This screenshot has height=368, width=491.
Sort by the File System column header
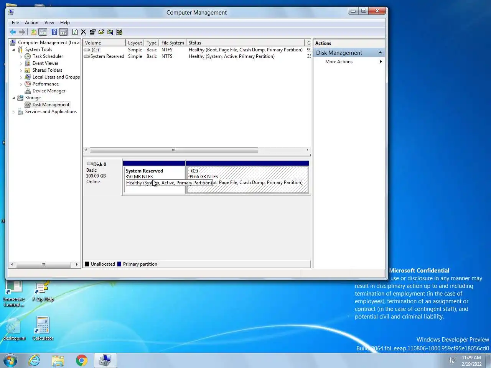coord(173,43)
